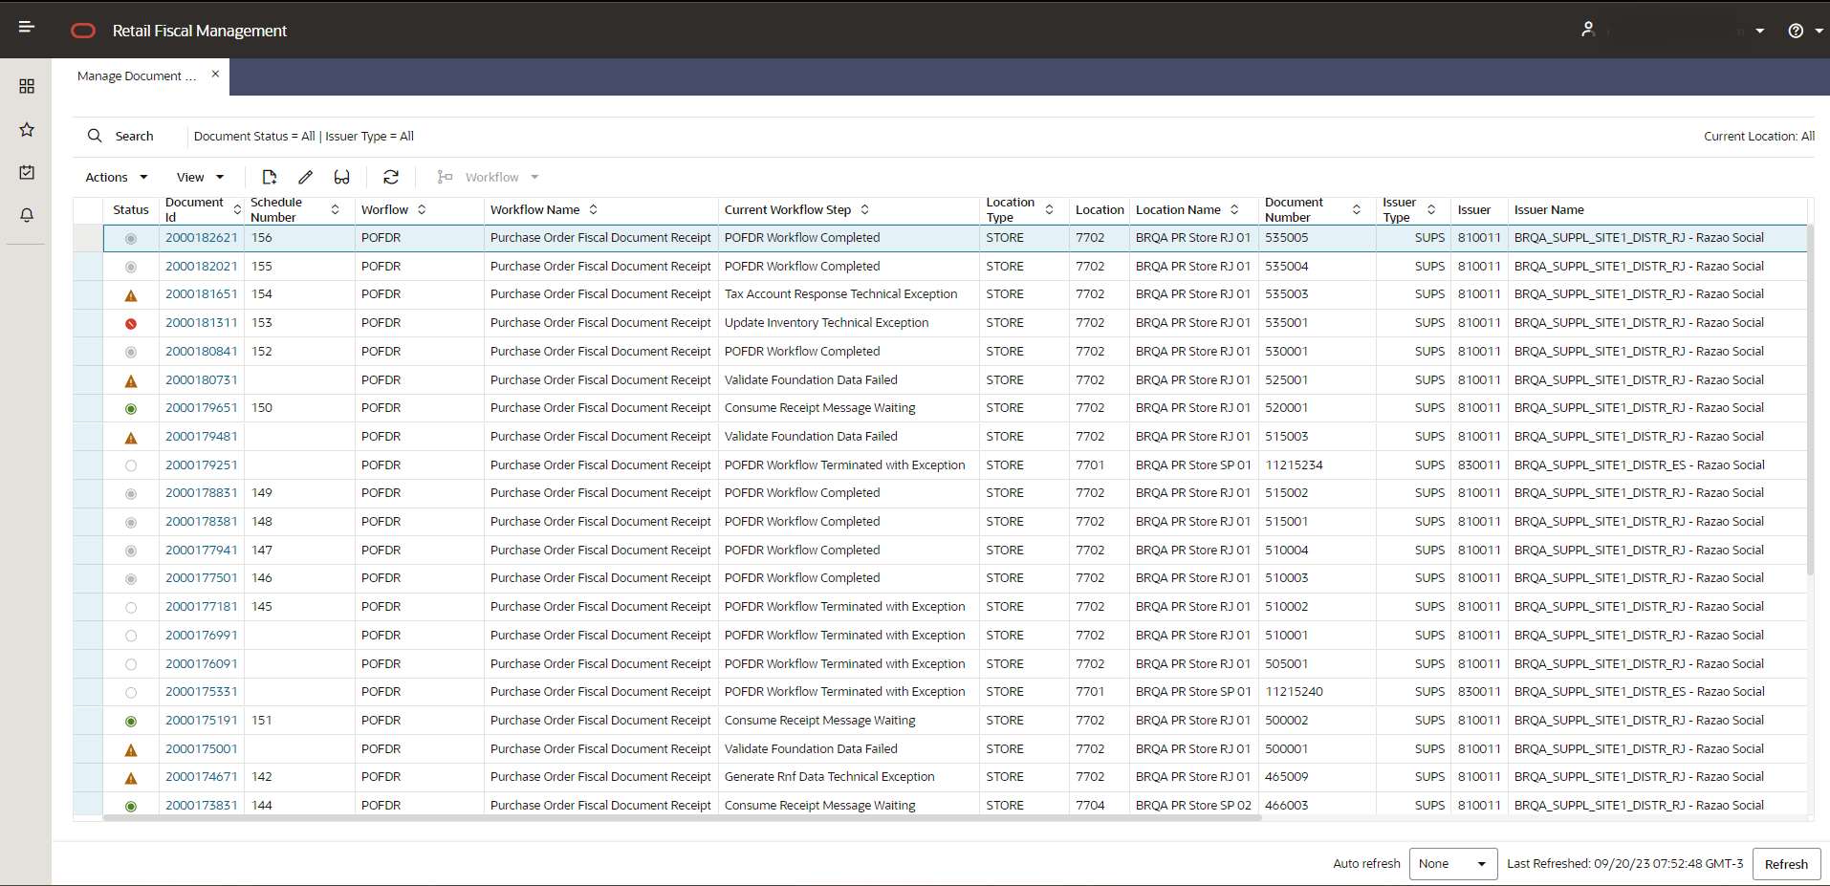Open Reports grid icon in sidebar
The width and height of the screenshot is (1830, 886).
point(26,86)
